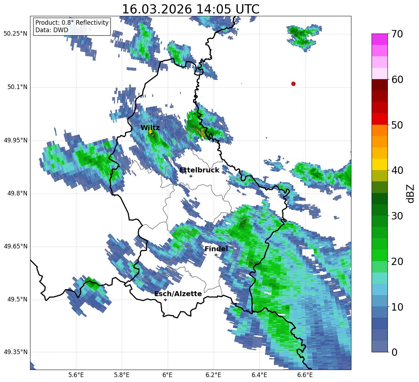Image resolution: width=419 pixels, height=382 pixels.
Task: Click the Esch/Alzette station cross marker
Action: coord(165,300)
